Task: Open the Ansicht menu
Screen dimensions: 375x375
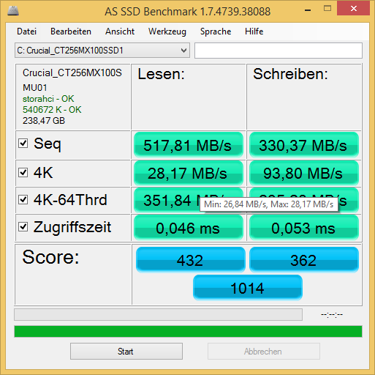Action: click(120, 31)
